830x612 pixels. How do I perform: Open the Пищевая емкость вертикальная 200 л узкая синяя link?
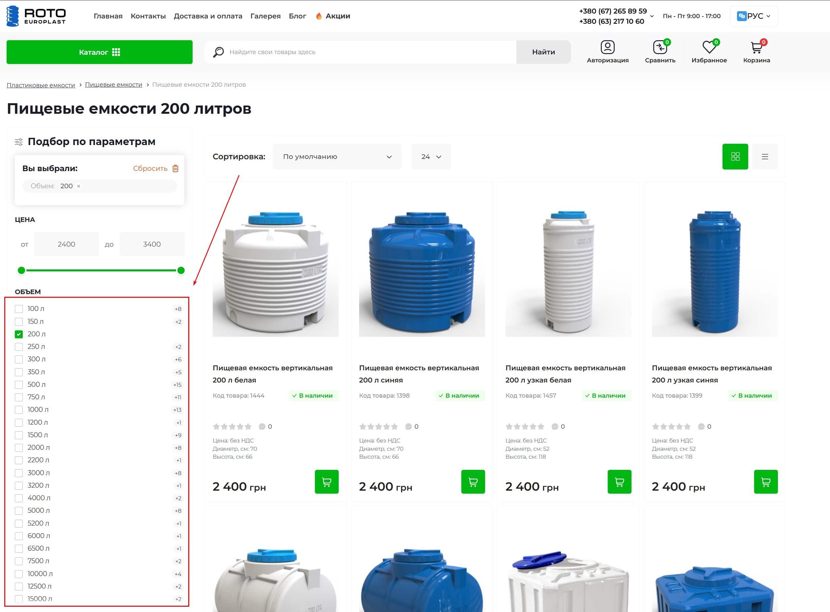click(x=712, y=374)
